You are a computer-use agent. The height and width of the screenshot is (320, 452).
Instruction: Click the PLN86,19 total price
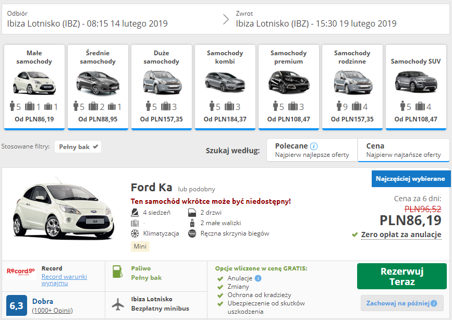tap(410, 220)
